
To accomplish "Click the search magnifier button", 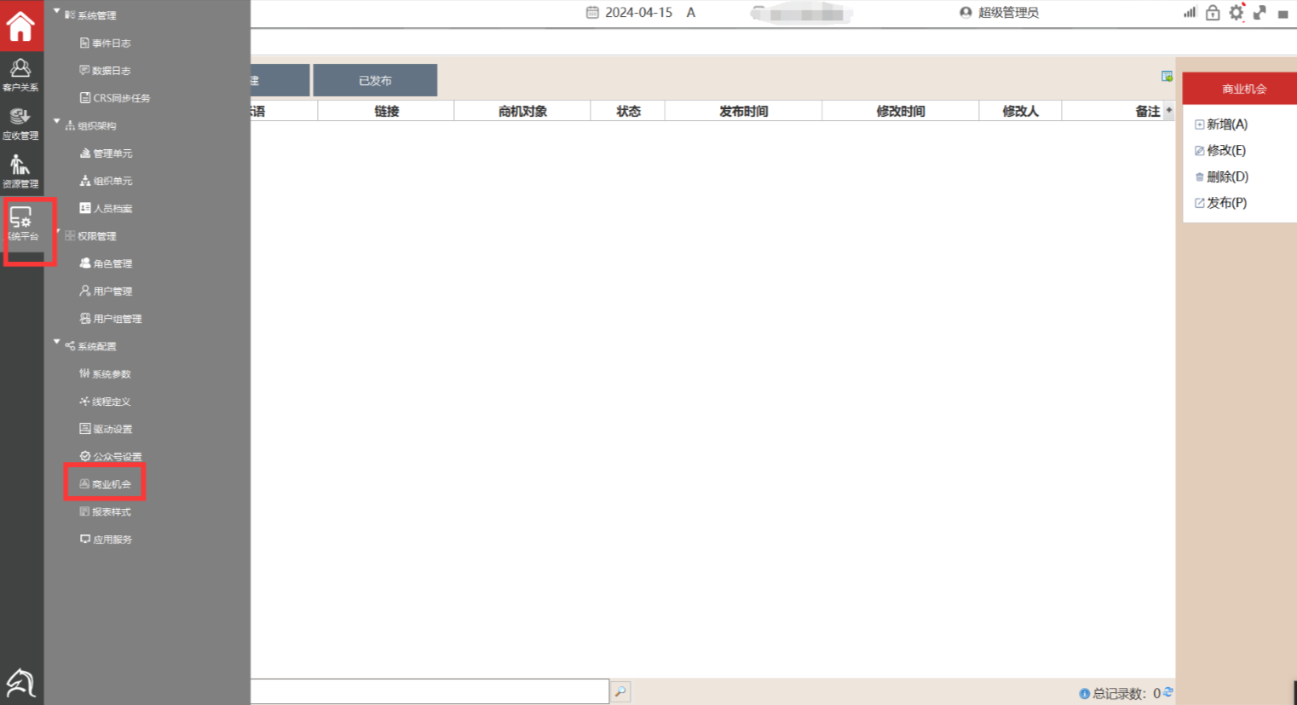I will [x=620, y=691].
